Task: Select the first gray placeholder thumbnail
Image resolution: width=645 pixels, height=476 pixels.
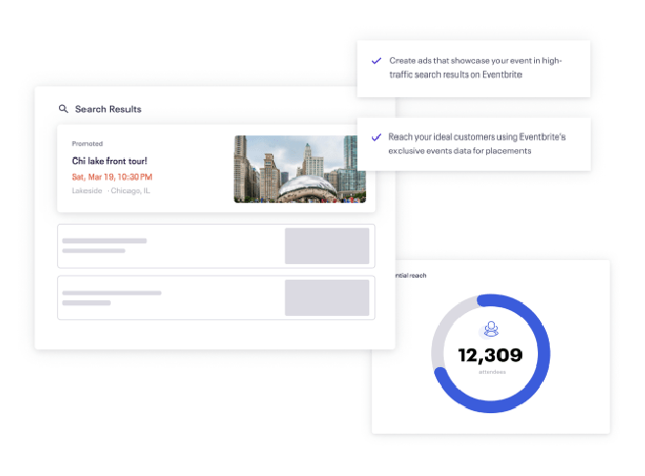Action: click(326, 245)
